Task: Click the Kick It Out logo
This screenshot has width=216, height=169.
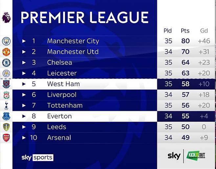Action: coord(196,155)
